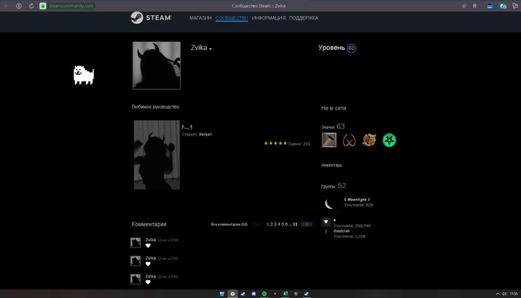Click the level 60 badge circle
The image size is (521, 298).
point(351,48)
